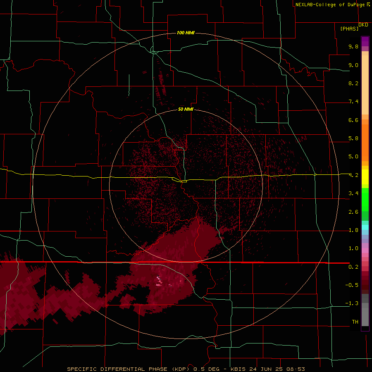Click the 4.2 scale value label
Image resolution: width=372 pixels, height=372 pixels.
pyautogui.click(x=353, y=175)
